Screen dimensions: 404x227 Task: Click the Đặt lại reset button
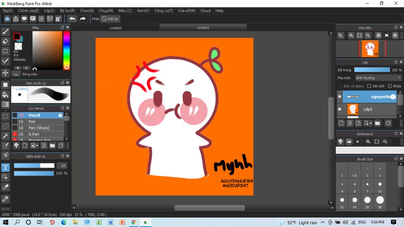[x=110, y=19]
